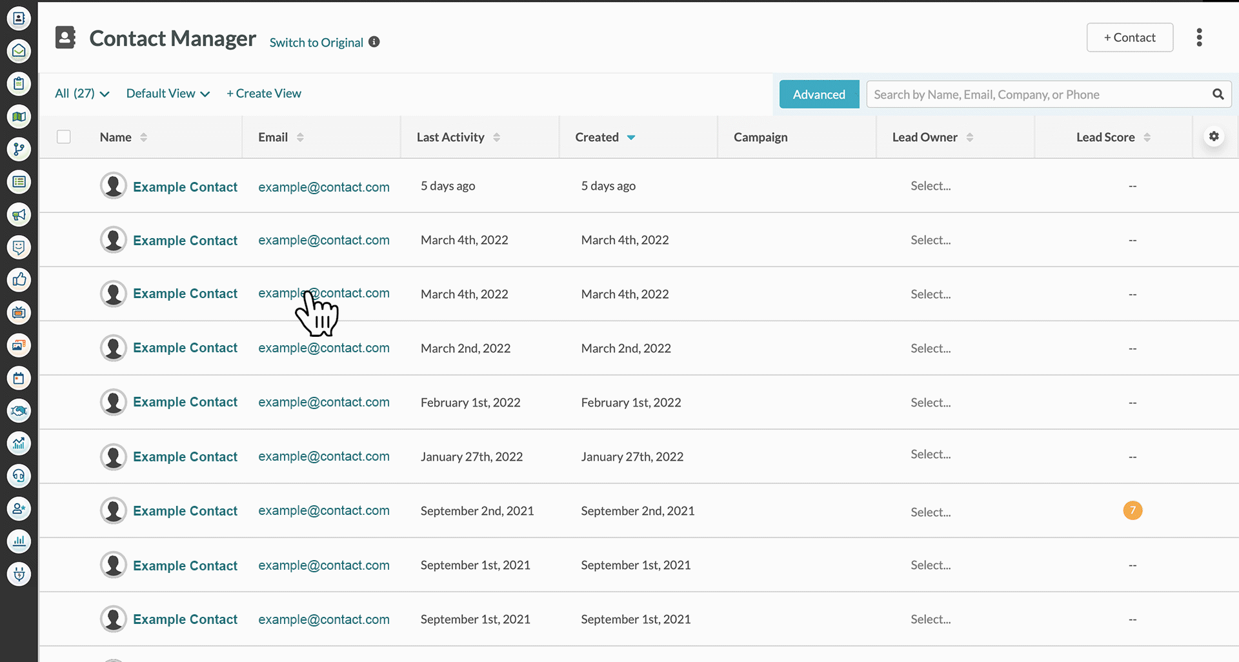Image resolution: width=1239 pixels, height=662 pixels.
Task: Open the television media sidebar icon
Action: pyautogui.click(x=19, y=313)
